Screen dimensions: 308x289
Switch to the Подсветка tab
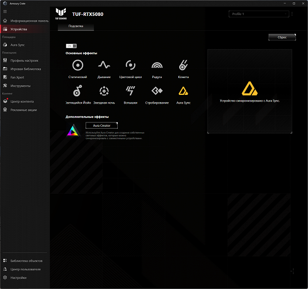(x=75, y=26)
